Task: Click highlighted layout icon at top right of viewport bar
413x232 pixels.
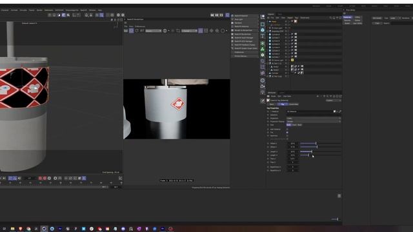Action: (228, 15)
